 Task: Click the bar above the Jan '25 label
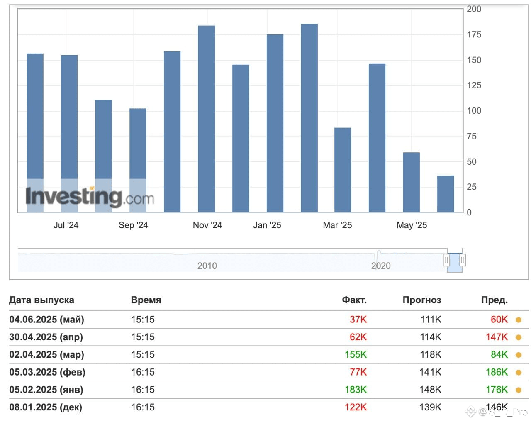point(275,123)
